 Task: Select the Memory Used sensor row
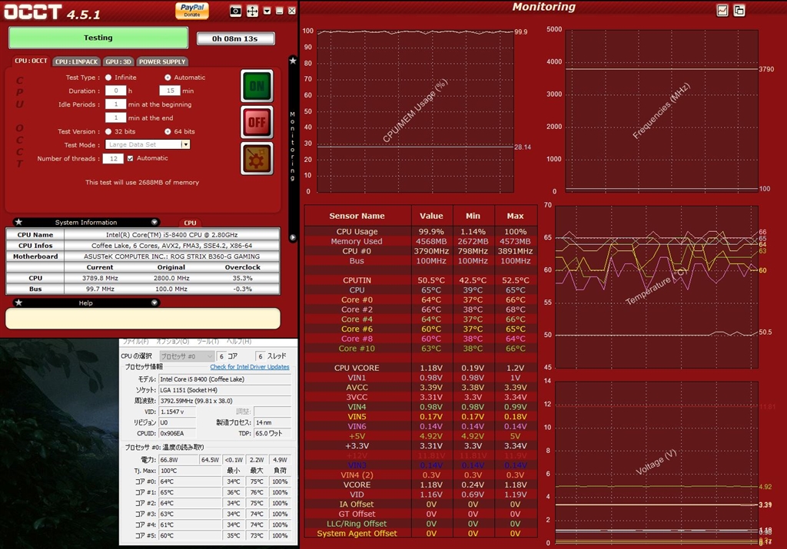420,241
